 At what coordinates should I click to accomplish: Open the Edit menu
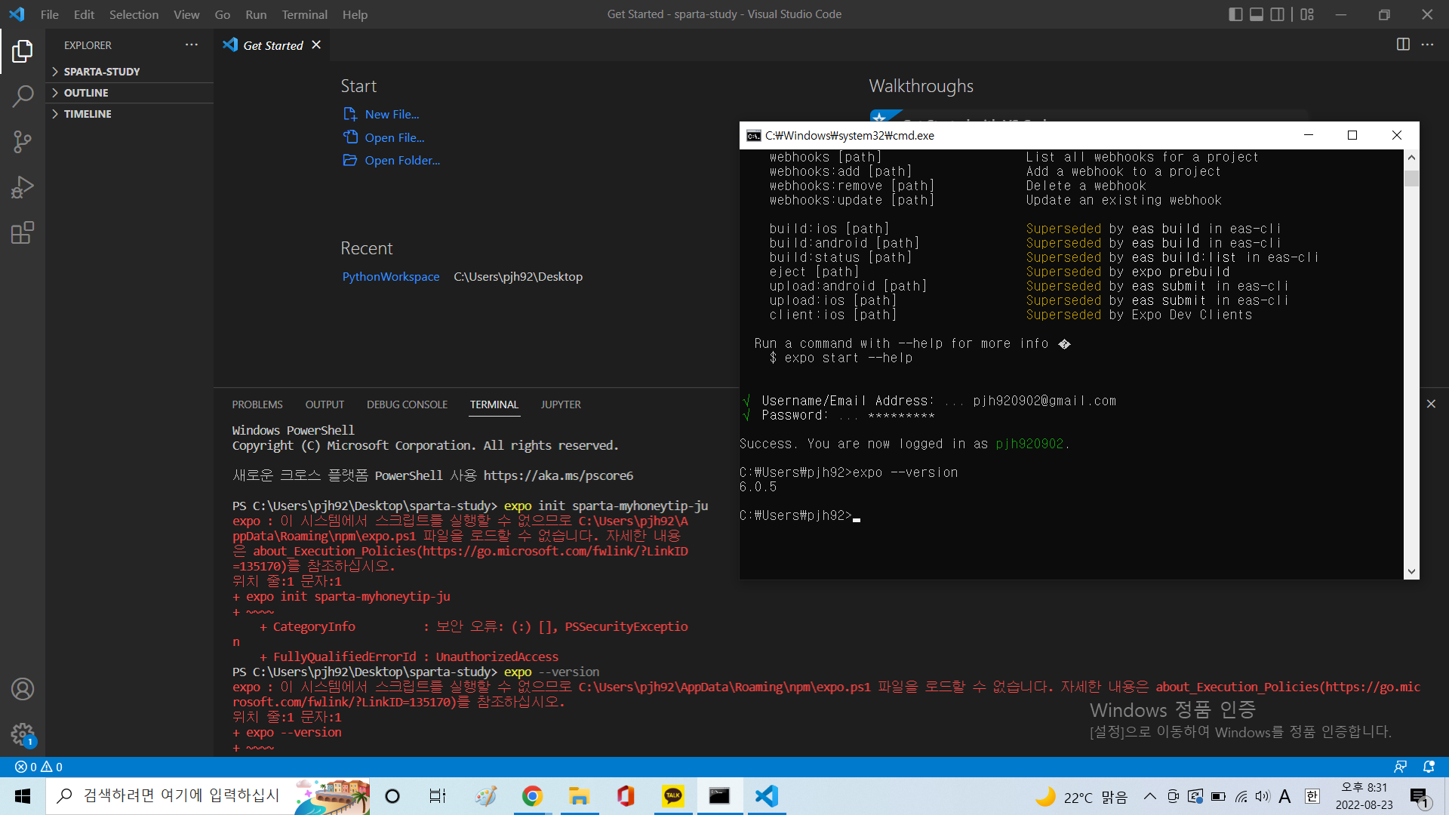click(x=84, y=14)
